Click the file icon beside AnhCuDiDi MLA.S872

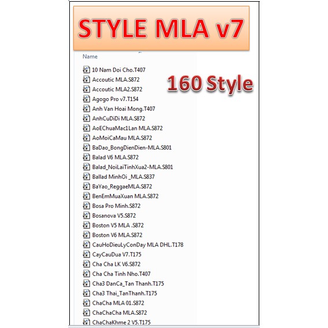click(87, 118)
